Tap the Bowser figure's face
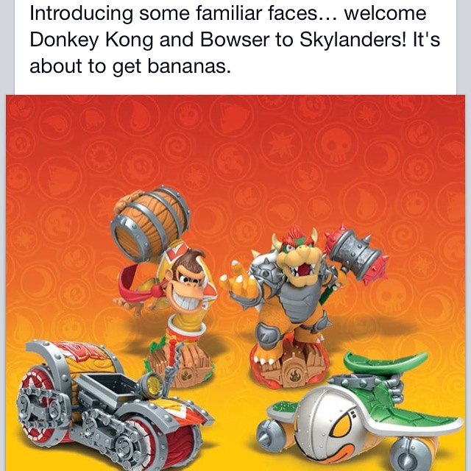 pos(300,260)
